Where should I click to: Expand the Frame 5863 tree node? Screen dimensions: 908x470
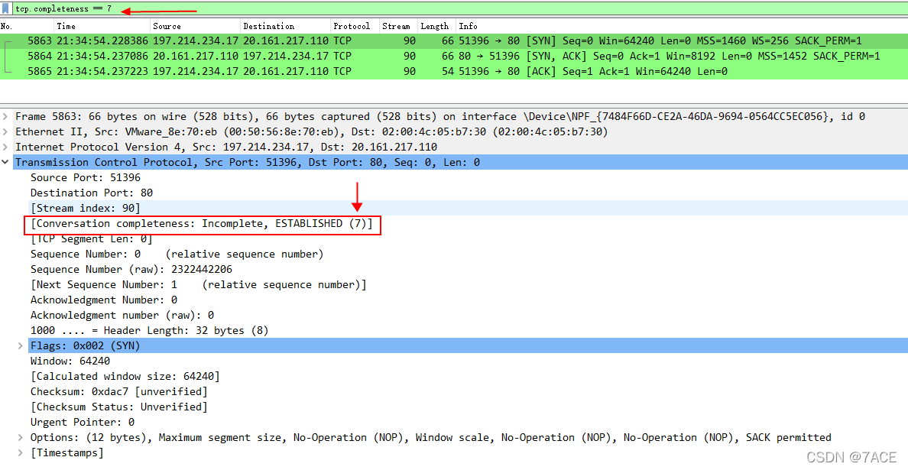click(x=5, y=116)
